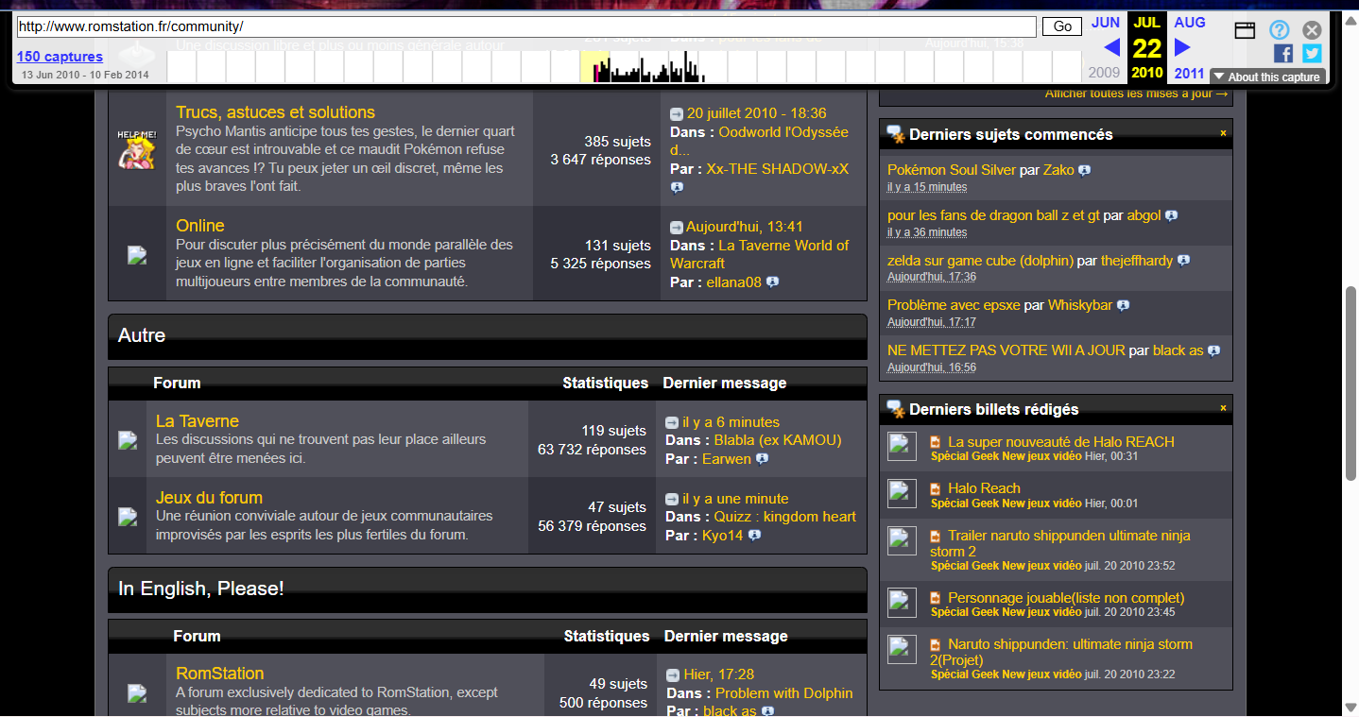Select the JUN month capture link
This screenshot has height=717, width=1359.
[x=1105, y=22]
